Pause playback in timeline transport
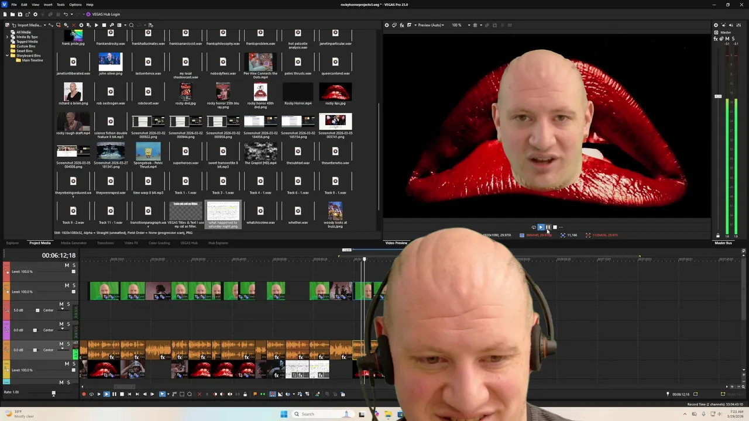The image size is (749, 421). coord(114,394)
